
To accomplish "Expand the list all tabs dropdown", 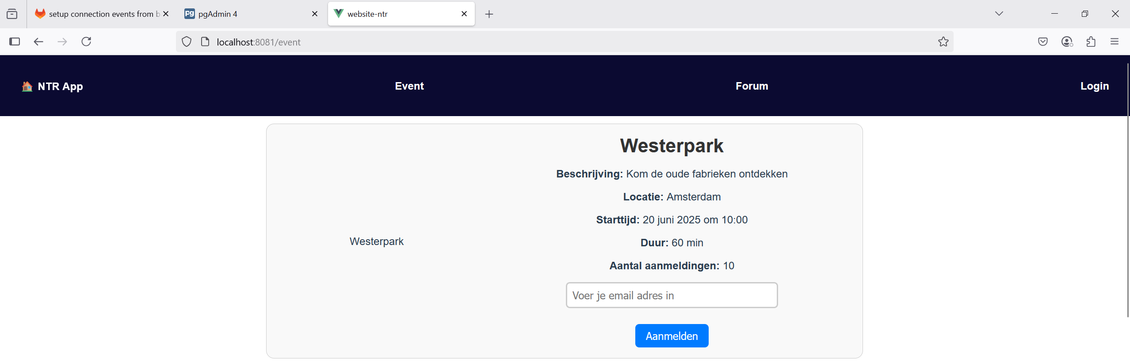I will point(999,14).
